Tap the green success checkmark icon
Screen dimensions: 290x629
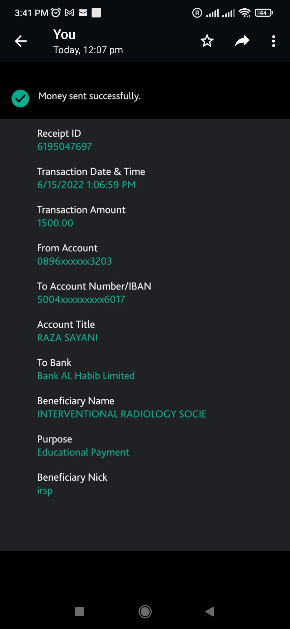pos(20,98)
